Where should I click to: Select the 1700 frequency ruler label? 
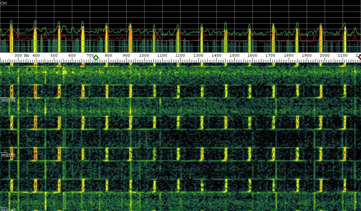pyautogui.click(x=270, y=55)
